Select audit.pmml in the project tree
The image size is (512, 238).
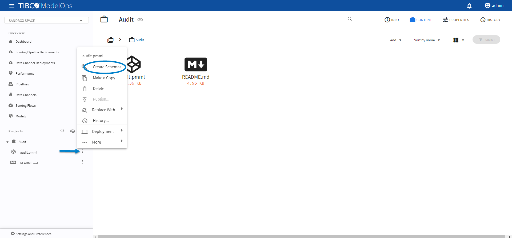pyautogui.click(x=29, y=153)
